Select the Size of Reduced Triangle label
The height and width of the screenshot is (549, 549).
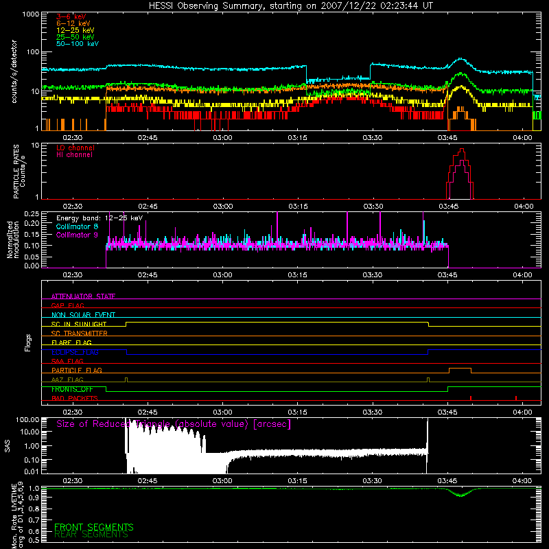(174, 424)
